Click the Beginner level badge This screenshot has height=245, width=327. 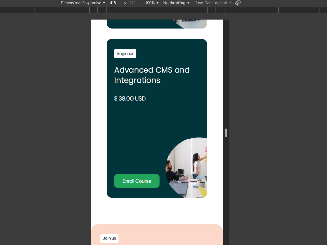coord(125,54)
